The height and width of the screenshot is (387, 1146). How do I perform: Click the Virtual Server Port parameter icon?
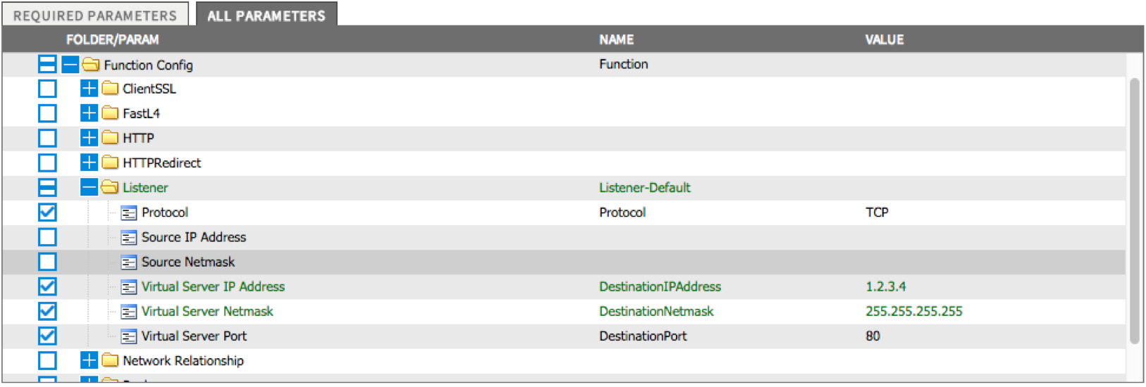[128, 336]
